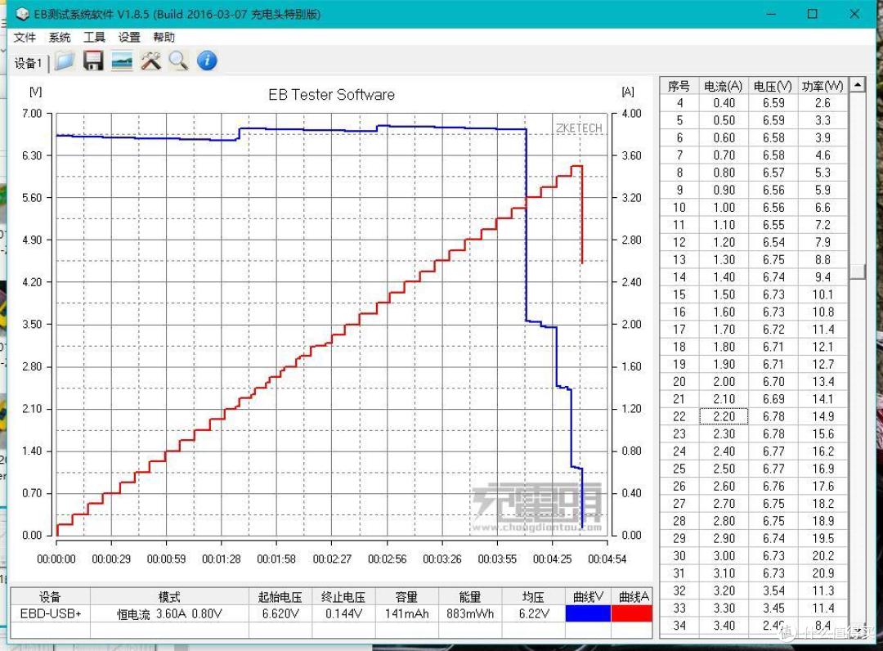
Task: Select power 16.9 in row 25
Action: point(822,469)
